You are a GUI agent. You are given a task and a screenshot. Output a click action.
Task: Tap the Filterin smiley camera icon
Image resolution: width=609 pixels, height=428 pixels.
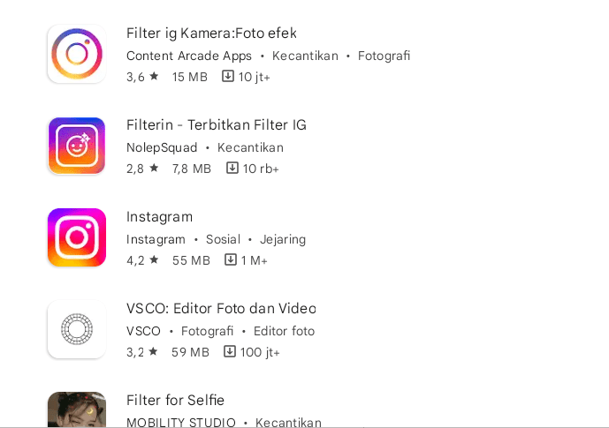coord(77,146)
